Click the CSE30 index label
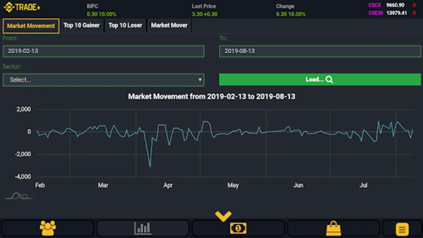Screen dimensions: 423x238 click(x=375, y=13)
